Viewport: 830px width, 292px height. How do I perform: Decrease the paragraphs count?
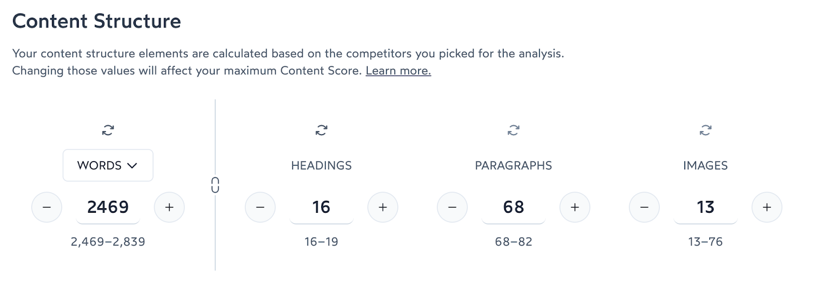click(x=452, y=207)
